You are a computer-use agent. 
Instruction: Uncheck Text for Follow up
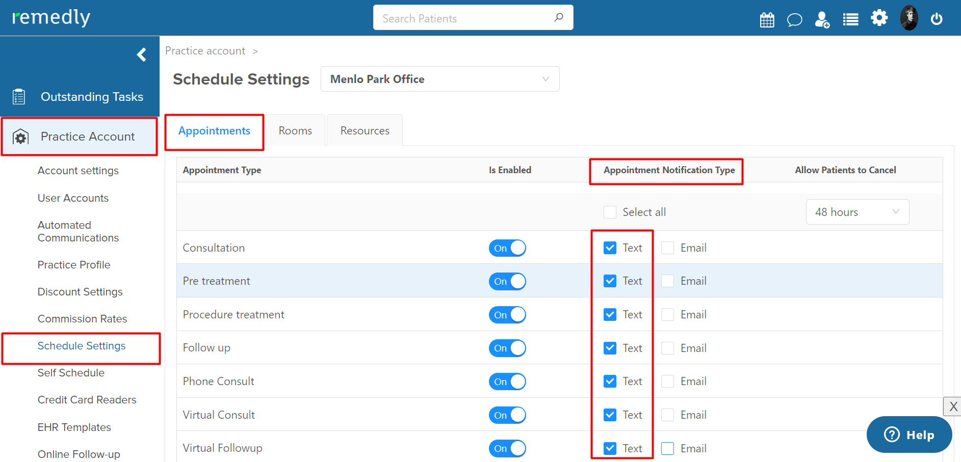610,348
